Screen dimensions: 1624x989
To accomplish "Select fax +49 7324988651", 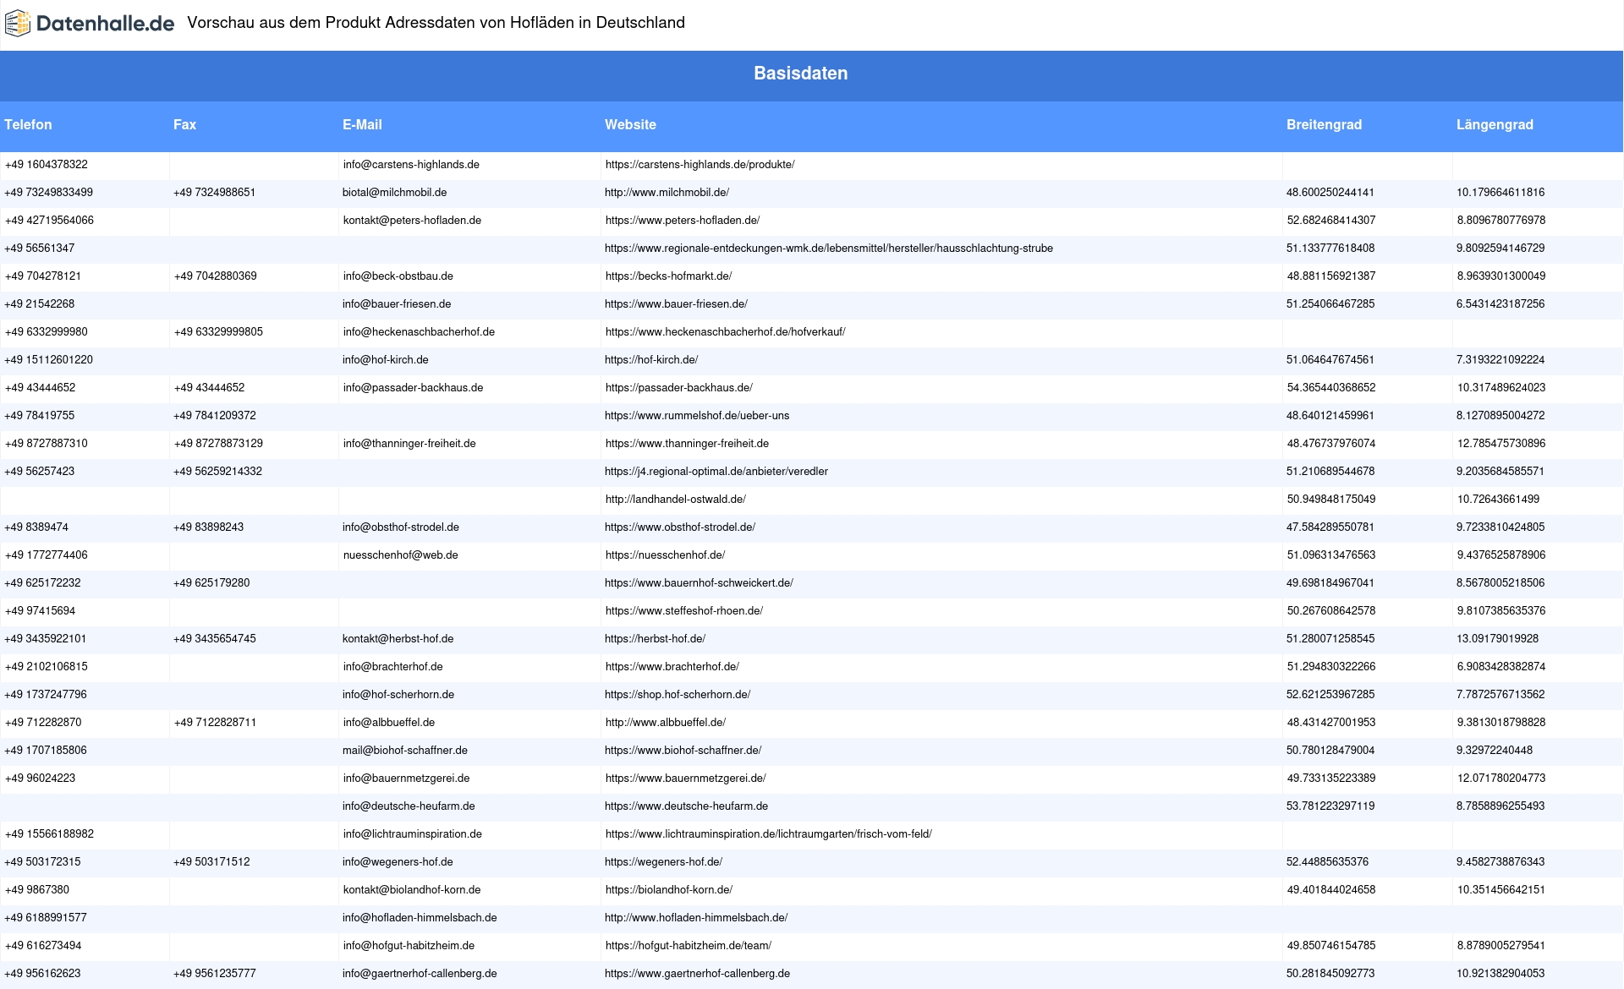I will tap(214, 193).
